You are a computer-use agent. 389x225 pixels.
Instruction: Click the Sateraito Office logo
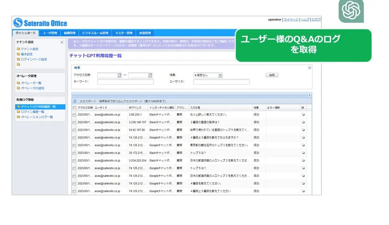coord(40,23)
